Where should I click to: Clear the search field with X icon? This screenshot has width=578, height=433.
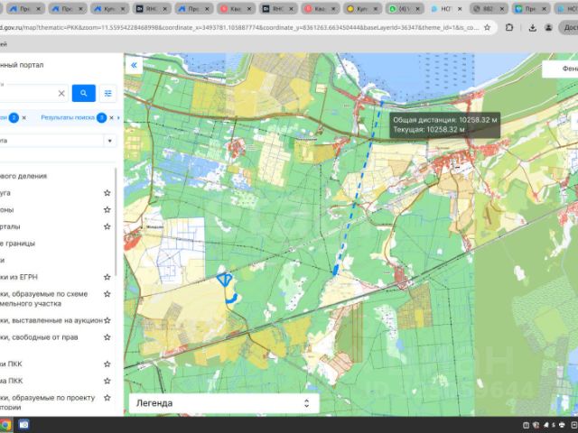61,93
